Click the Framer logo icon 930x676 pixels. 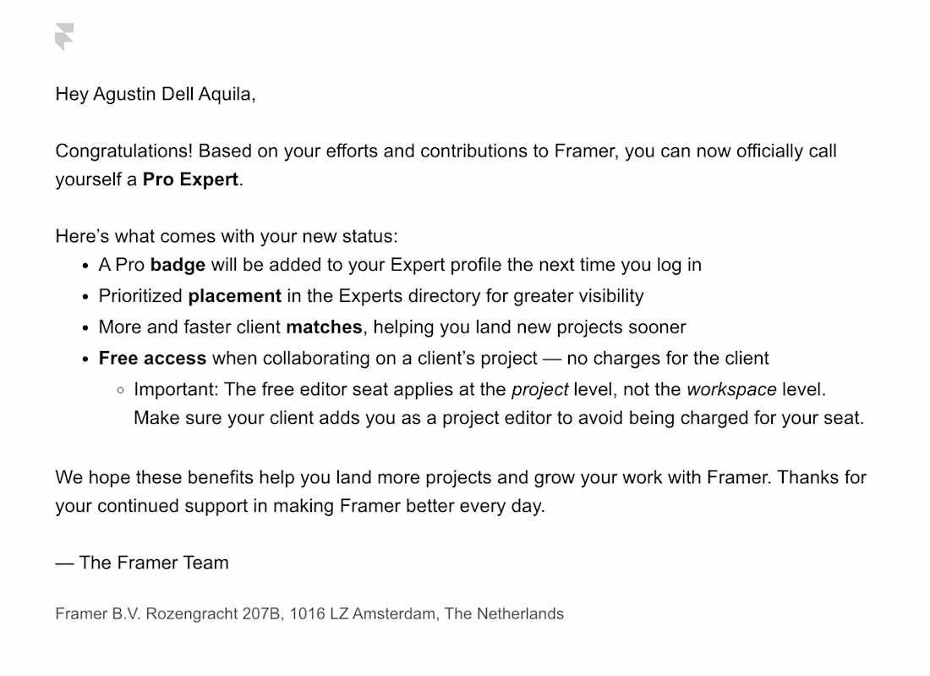(x=64, y=36)
